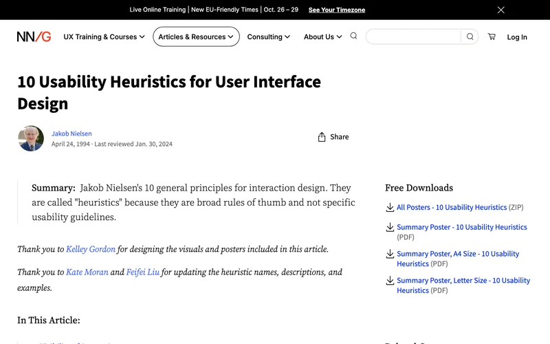Click download icon for All Posters ZIP

coord(390,208)
